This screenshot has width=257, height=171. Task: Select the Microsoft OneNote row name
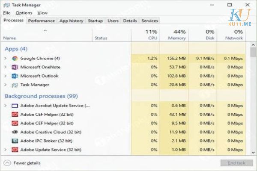coord(40,67)
